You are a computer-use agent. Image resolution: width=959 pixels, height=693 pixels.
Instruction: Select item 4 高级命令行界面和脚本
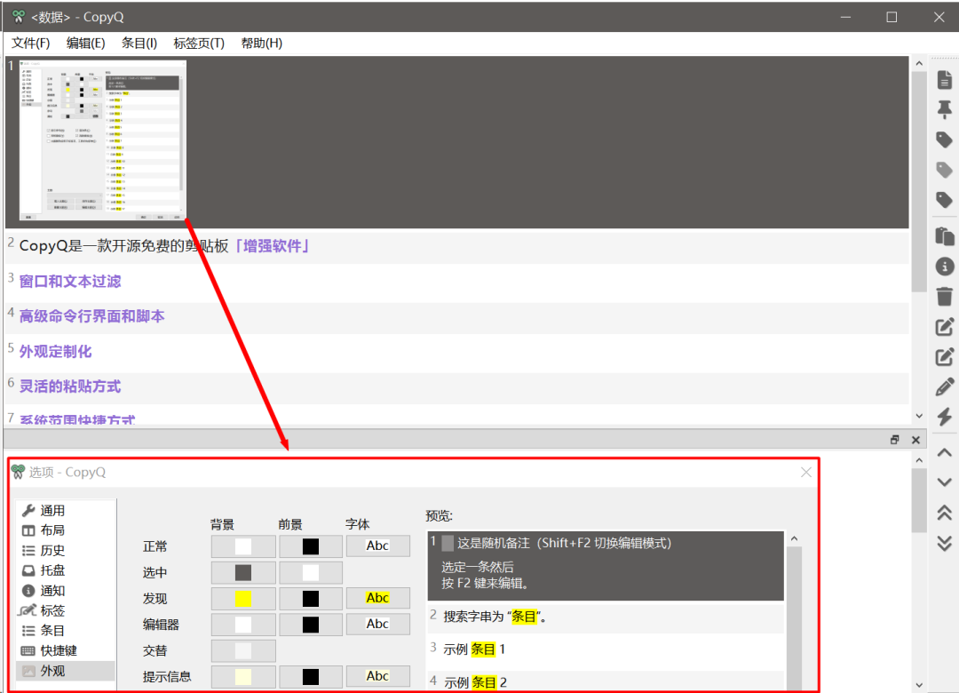[457, 316]
